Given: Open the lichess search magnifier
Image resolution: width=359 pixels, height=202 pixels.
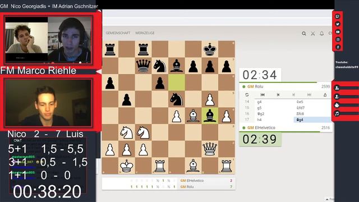Looking at the screenshot, I should click(x=304, y=34).
